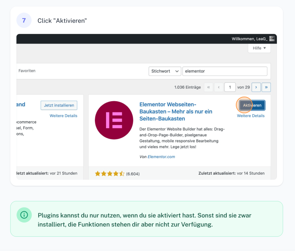Click Jetzt installieren on the left plugin
This screenshot has width=295, height=251.
pyautogui.click(x=59, y=105)
